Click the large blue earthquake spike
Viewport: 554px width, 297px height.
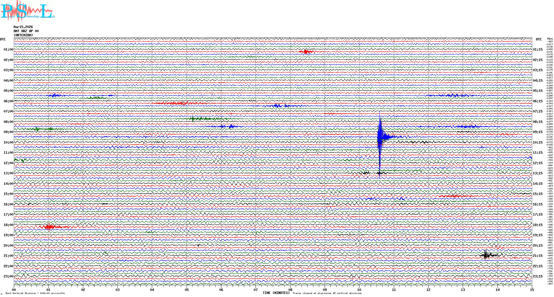(x=380, y=137)
